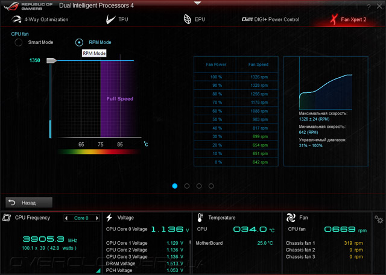Click the 100 % fan power row
This screenshot has width=386, height=275.
(236, 77)
